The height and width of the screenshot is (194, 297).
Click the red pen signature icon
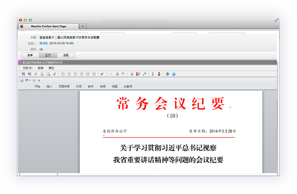click(x=138, y=74)
